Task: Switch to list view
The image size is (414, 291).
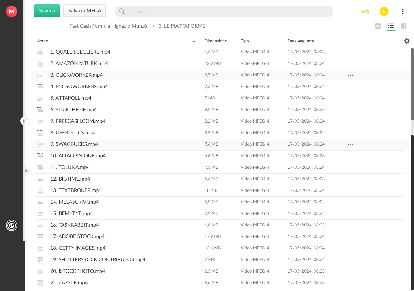Action: pos(391,26)
